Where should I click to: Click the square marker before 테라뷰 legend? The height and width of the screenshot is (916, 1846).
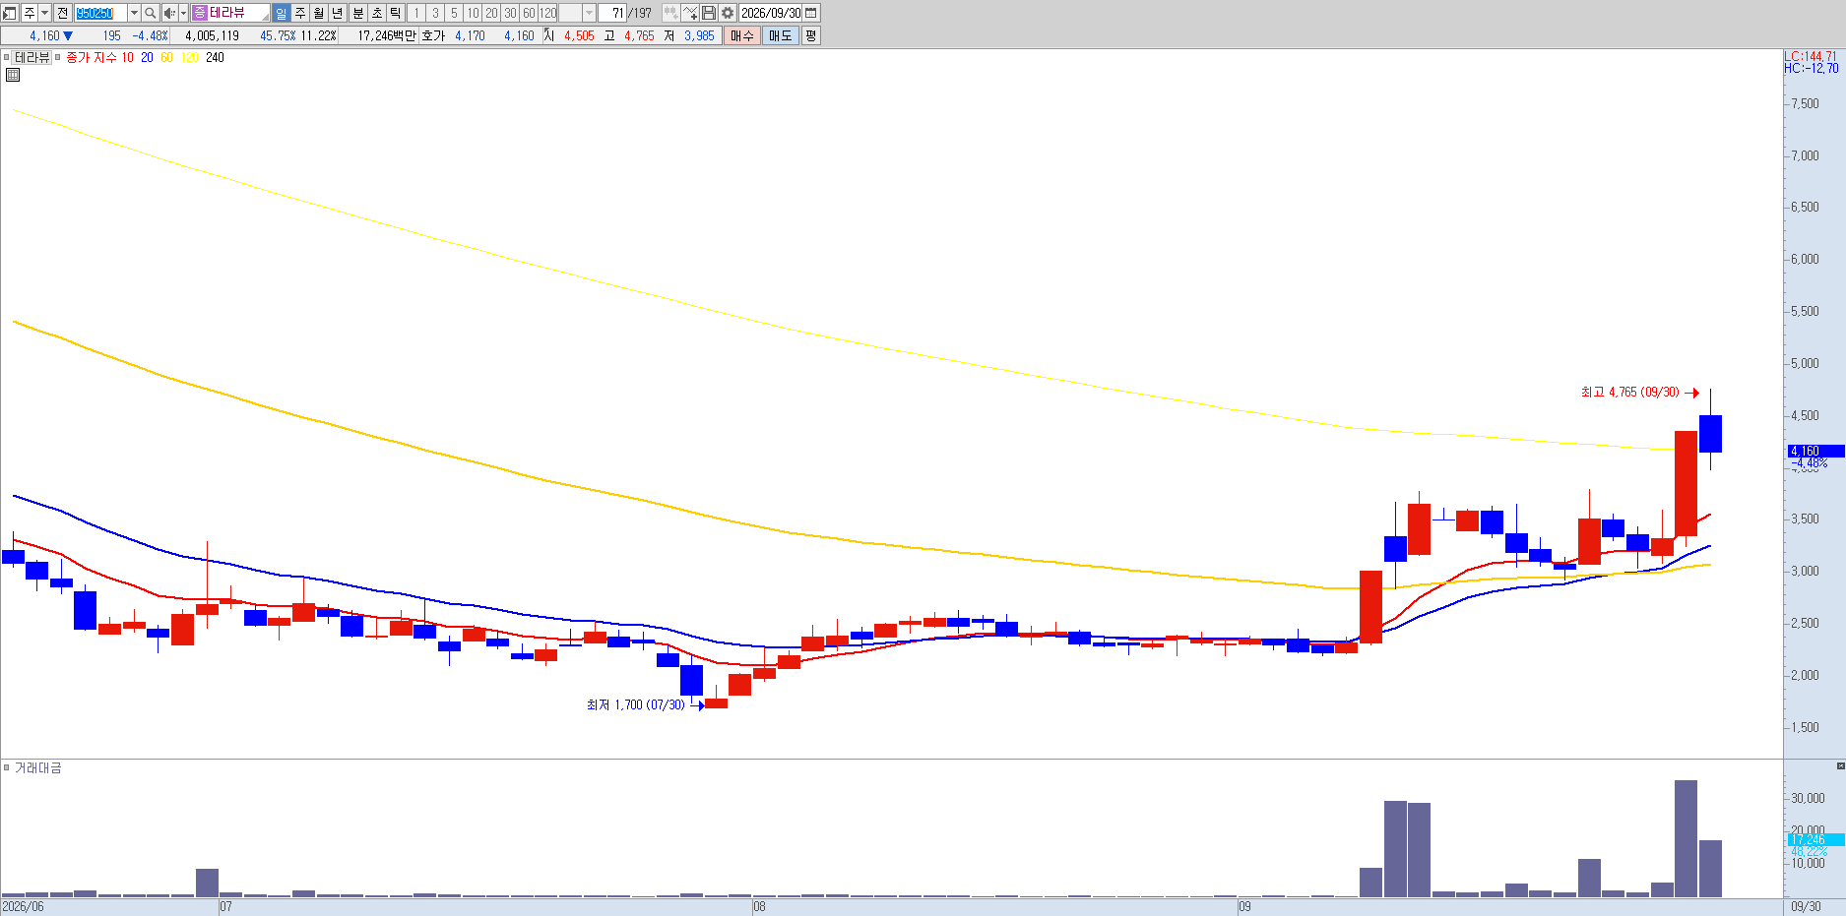6,57
